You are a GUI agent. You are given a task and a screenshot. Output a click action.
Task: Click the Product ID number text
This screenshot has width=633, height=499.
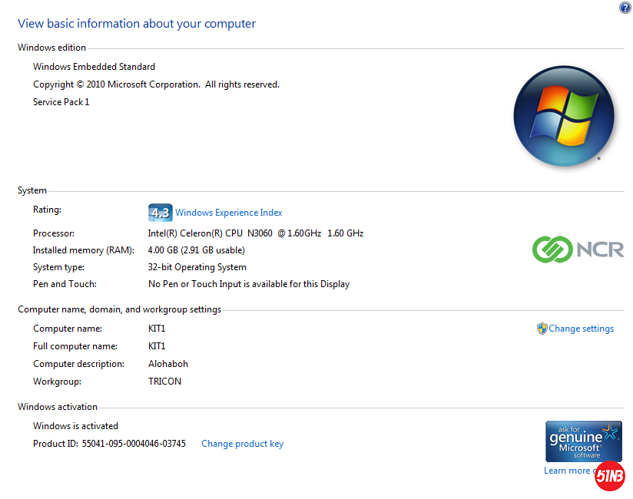pos(134,444)
